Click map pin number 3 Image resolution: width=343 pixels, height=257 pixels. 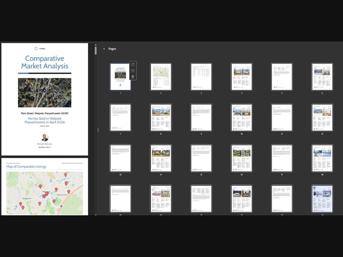tap(20, 204)
